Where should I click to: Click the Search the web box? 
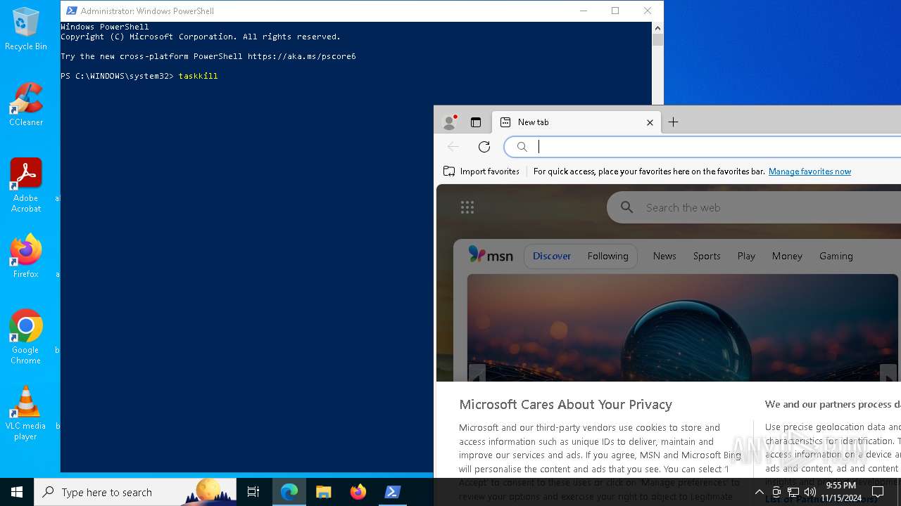[x=755, y=207]
